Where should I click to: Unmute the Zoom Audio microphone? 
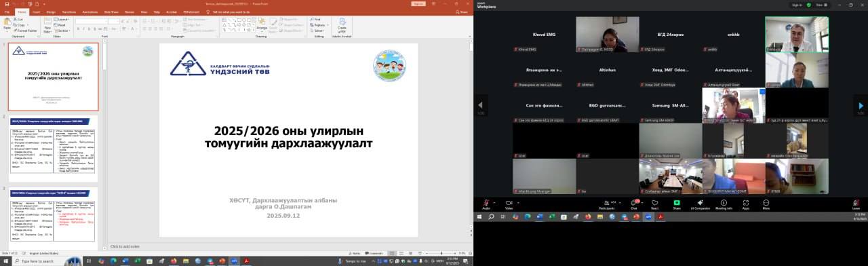coord(486,203)
